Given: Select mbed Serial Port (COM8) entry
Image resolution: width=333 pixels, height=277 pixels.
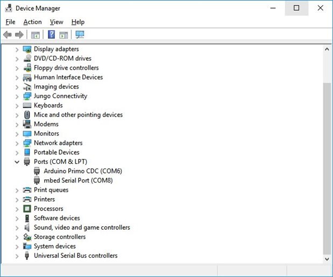Looking at the screenshot, I should [x=78, y=181].
